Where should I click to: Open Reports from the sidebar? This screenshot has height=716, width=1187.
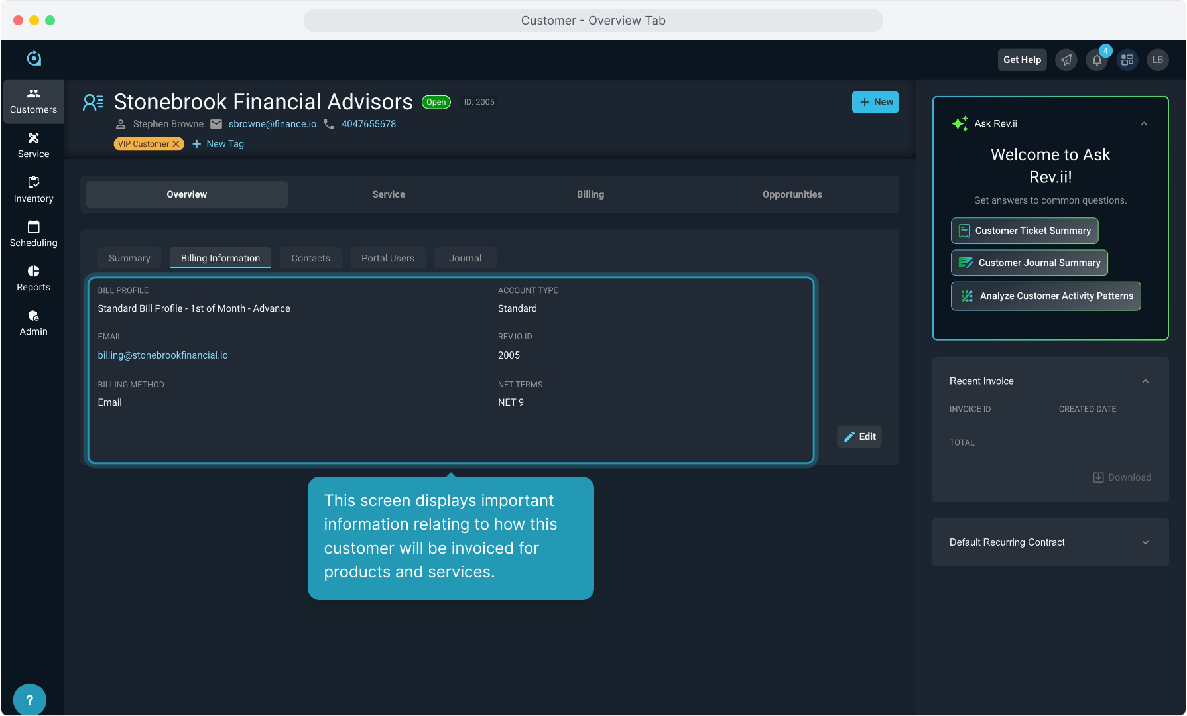pos(33,278)
